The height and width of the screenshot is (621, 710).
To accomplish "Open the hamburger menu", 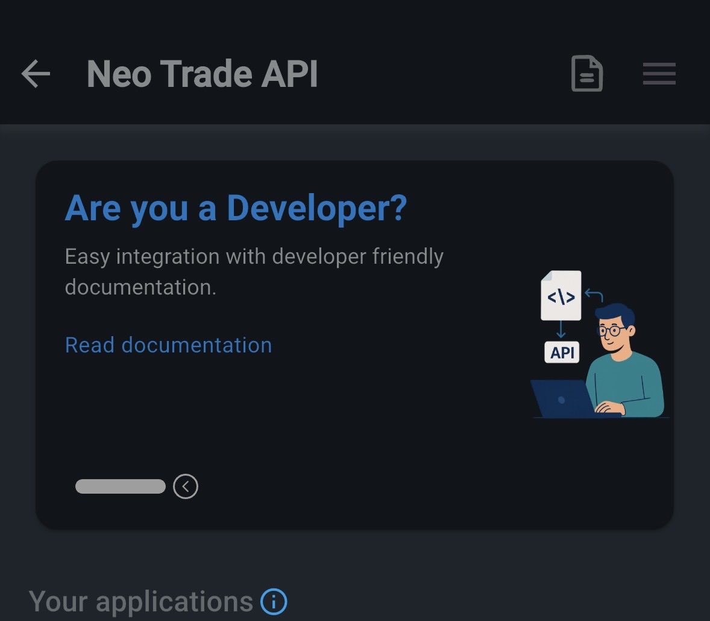I will click(x=659, y=74).
